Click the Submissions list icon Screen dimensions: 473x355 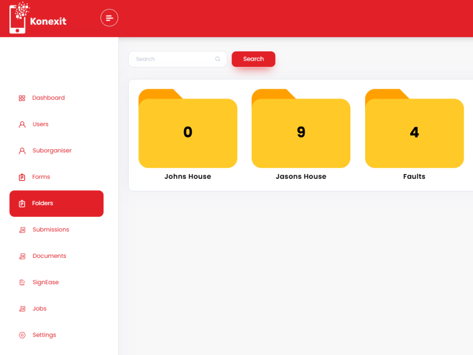pyautogui.click(x=22, y=230)
